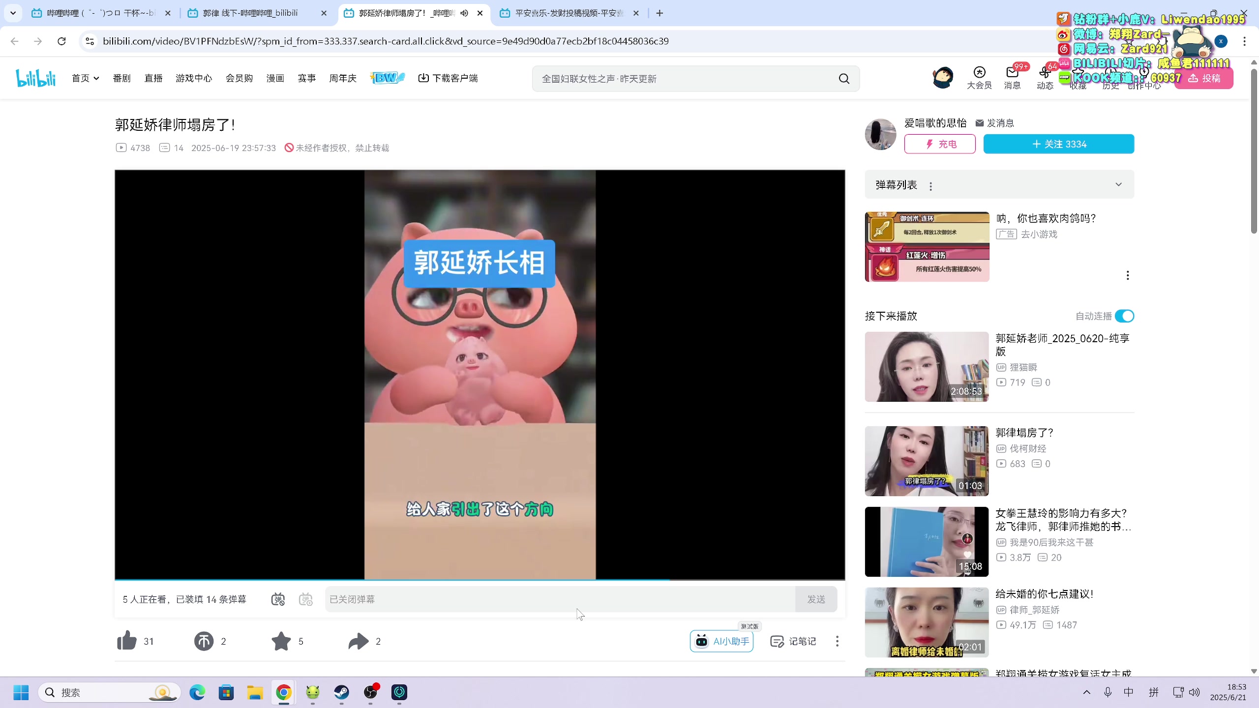Click the coin 投币 icon

(204, 641)
